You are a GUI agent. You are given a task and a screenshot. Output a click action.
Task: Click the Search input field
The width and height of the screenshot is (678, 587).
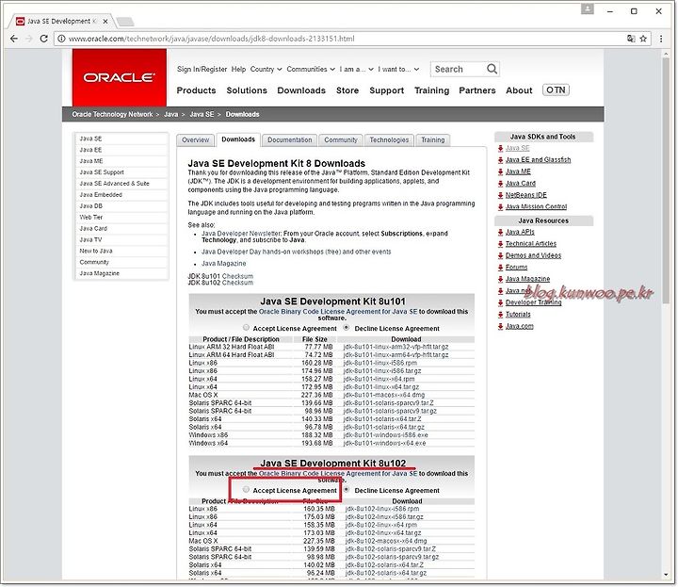[460, 69]
